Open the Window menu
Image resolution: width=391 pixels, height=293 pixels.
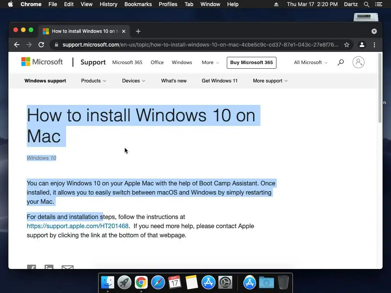pos(210,4)
